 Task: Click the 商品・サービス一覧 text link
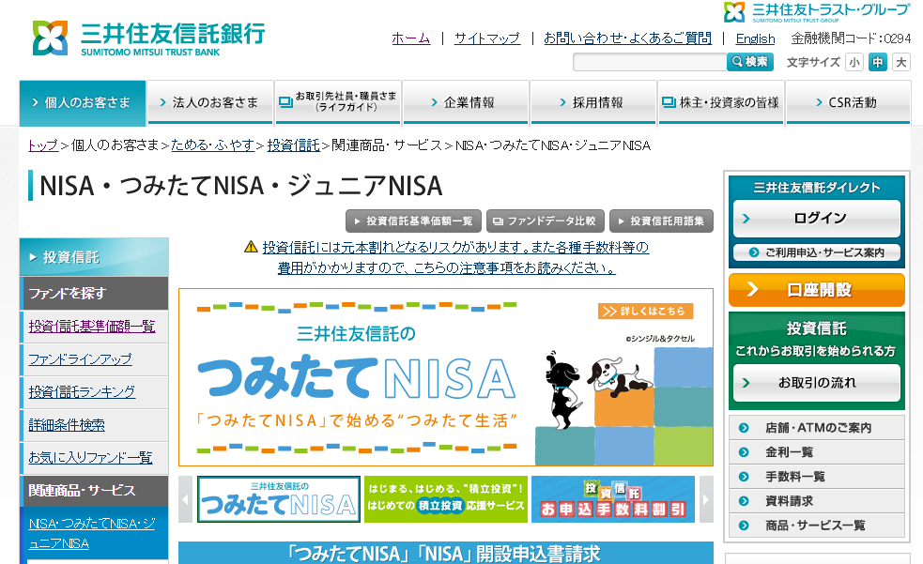click(815, 526)
